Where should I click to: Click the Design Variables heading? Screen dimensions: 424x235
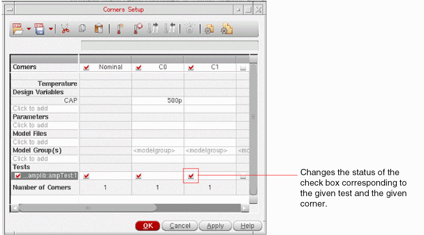pos(38,92)
